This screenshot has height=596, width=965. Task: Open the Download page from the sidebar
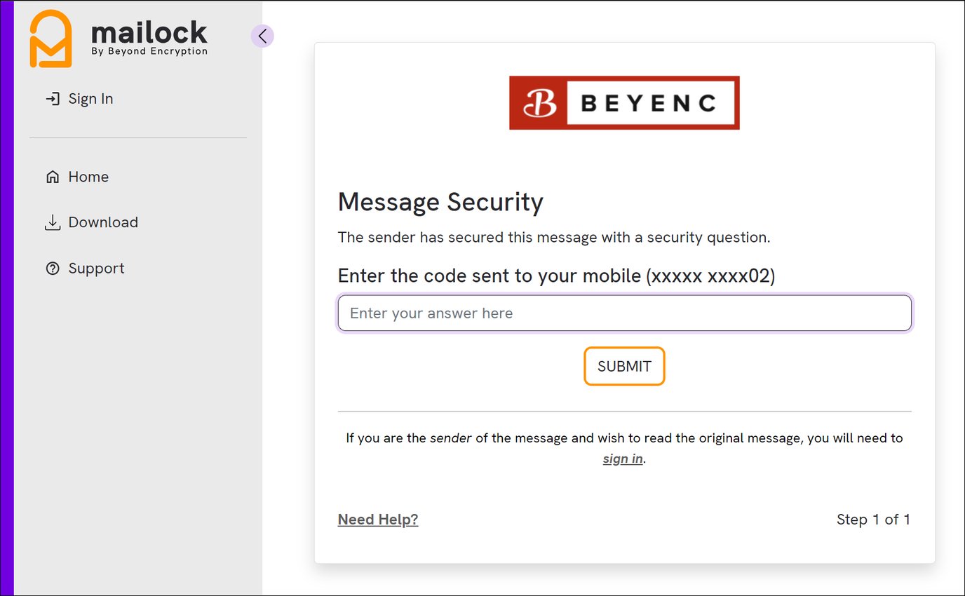point(102,222)
